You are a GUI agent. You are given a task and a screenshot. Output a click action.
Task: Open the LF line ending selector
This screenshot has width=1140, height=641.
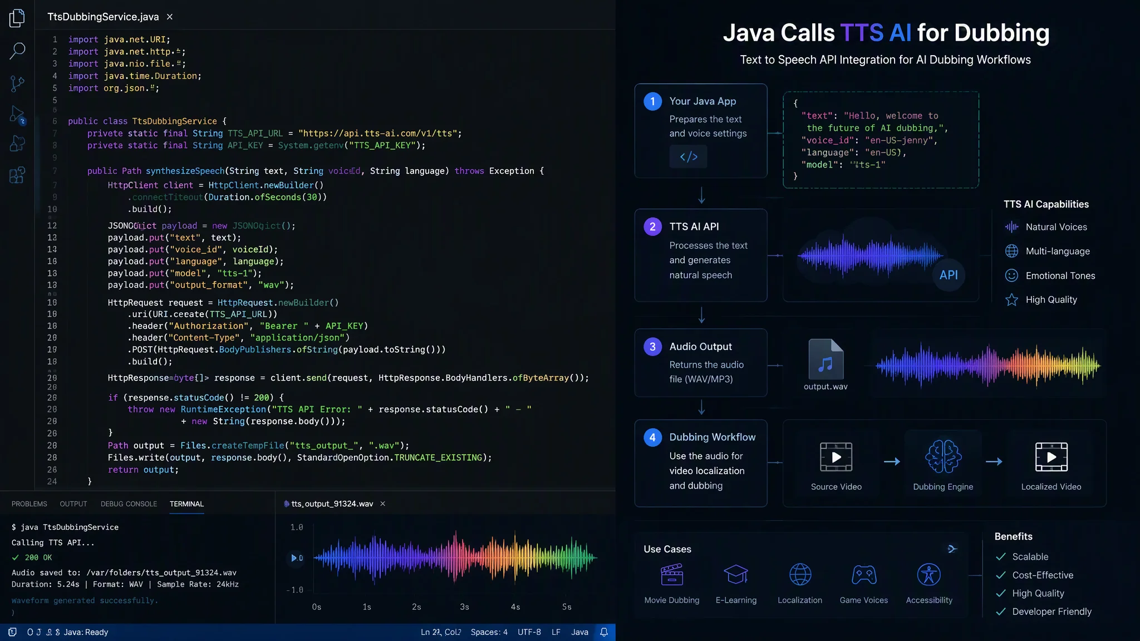tap(556, 632)
